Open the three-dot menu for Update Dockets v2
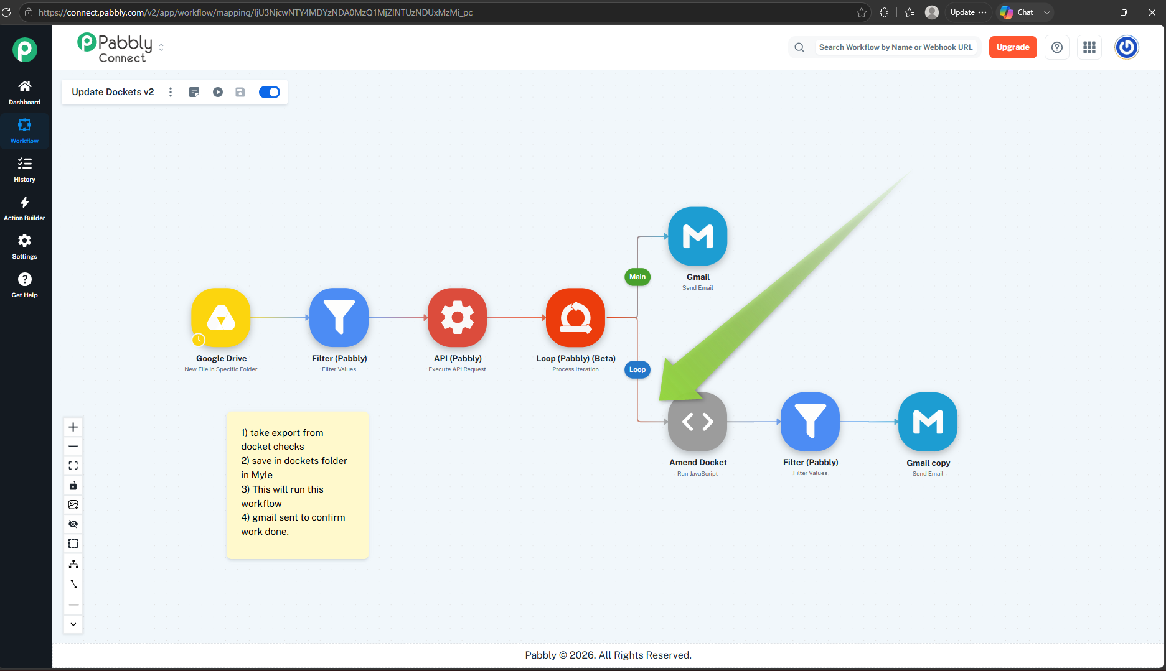Screen dimensions: 1166x671 pyautogui.click(x=171, y=92)
